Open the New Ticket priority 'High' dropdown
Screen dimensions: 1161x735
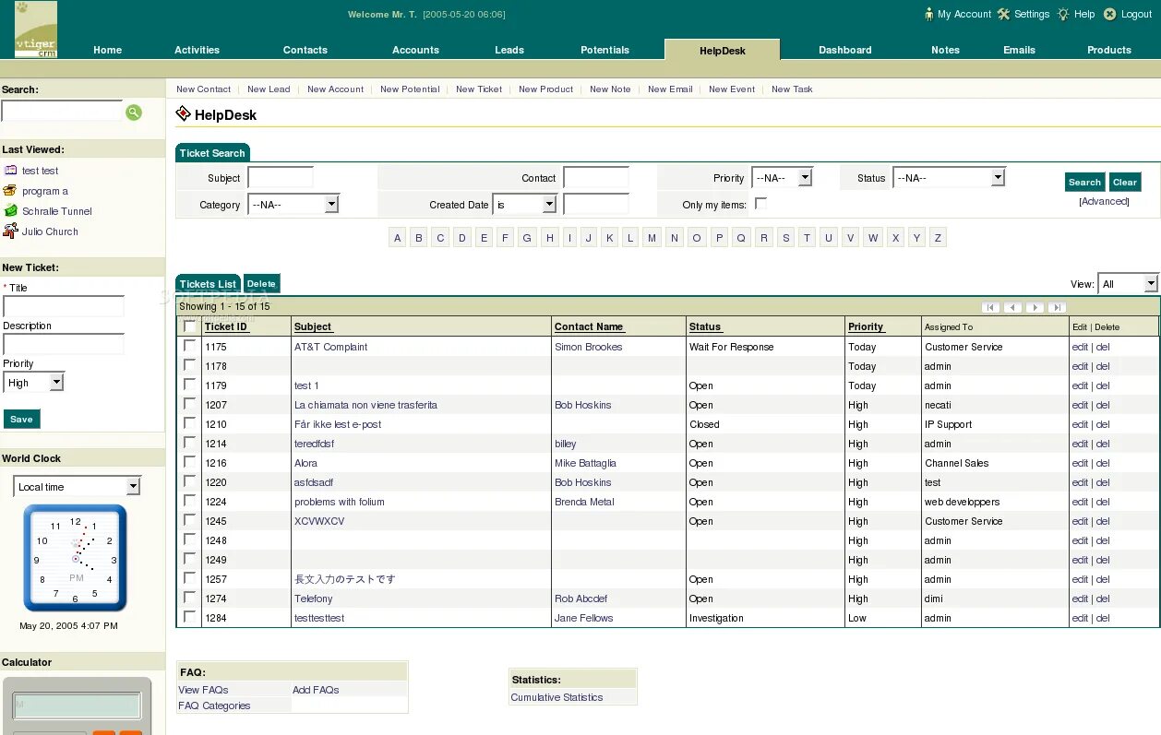(34, 383)
